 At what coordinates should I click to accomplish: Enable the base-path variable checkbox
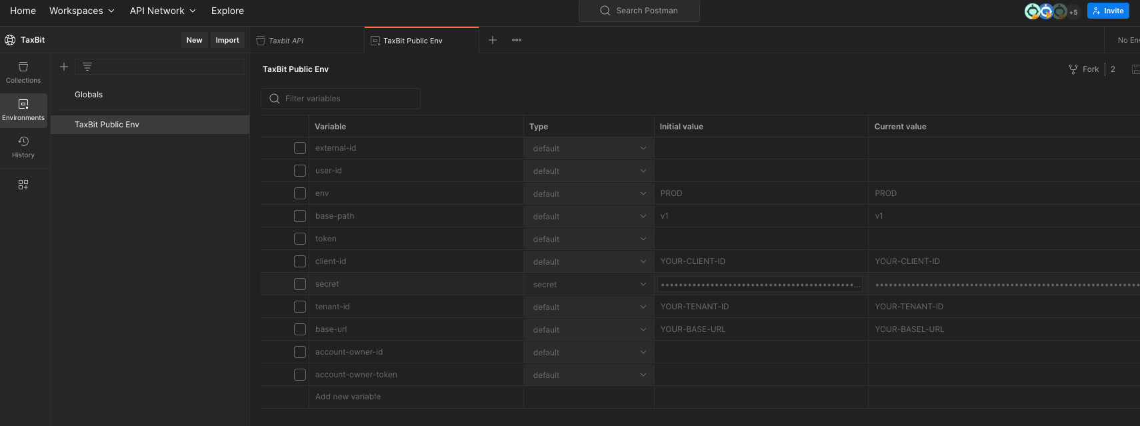point(300,216)
